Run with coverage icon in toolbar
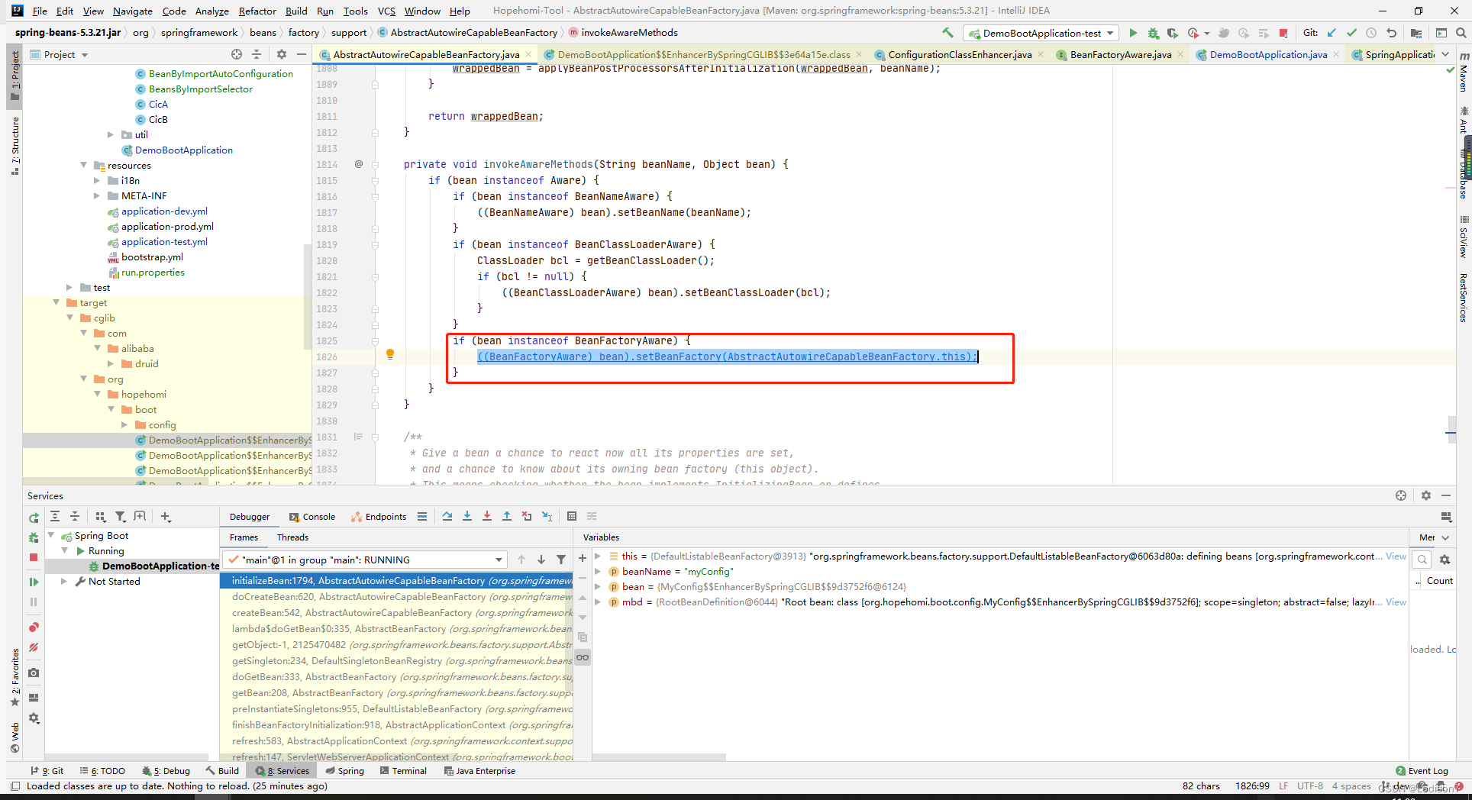Viewport: 1472px width, 800px height. pos(1173,33)
